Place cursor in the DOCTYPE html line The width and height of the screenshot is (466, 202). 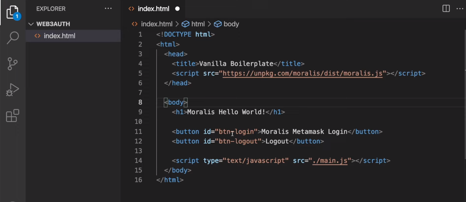(x=185, y=34)
